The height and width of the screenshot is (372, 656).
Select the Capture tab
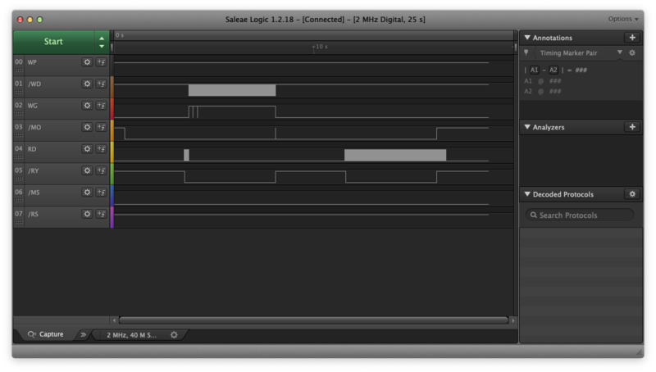(46, 334)
